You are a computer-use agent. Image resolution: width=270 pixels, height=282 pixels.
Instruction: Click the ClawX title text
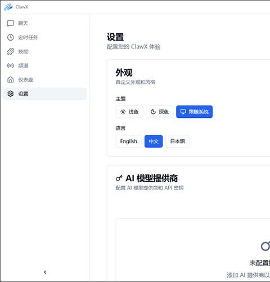pos(22,7)
